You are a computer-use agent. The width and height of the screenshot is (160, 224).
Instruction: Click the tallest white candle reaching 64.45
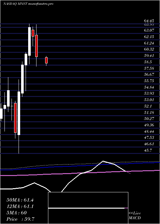click(29, 41)
